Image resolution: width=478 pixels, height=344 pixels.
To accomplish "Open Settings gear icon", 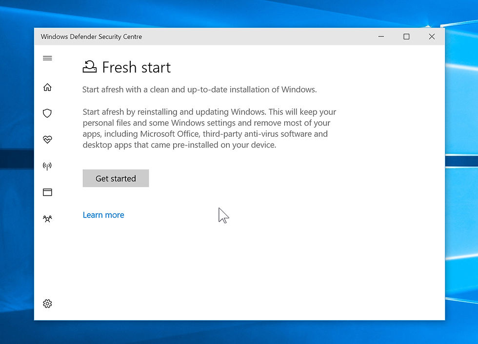I will coord(47,304).
